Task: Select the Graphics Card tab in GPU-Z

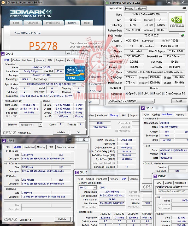Action: 115,8
